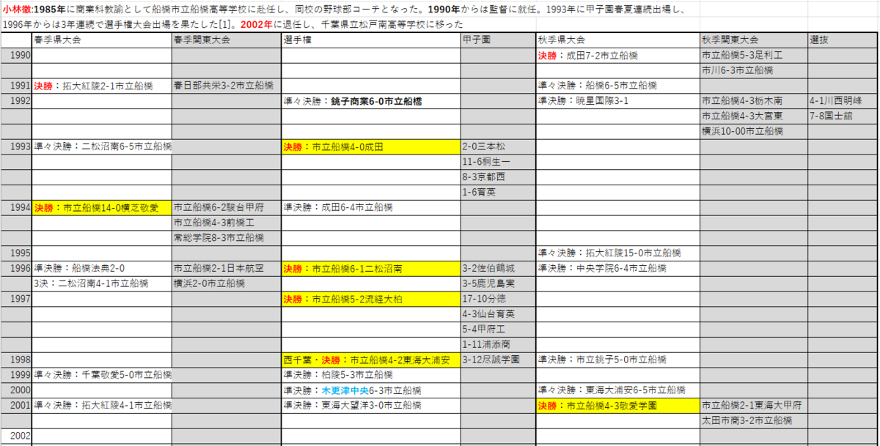Viewport: 880px width, 446px height.
Task: Click cell 準決勝：船橋法典2-0
Action: tap(102, 269)
